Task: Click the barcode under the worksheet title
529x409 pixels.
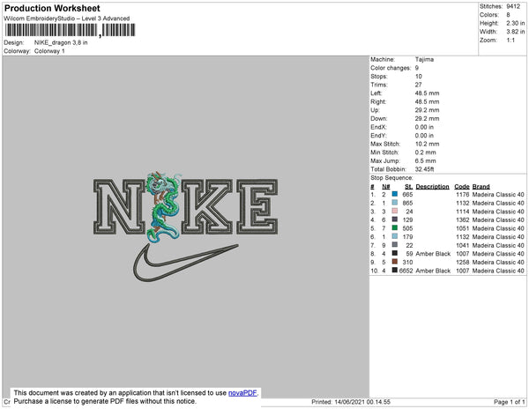Action: coord(71,30)
